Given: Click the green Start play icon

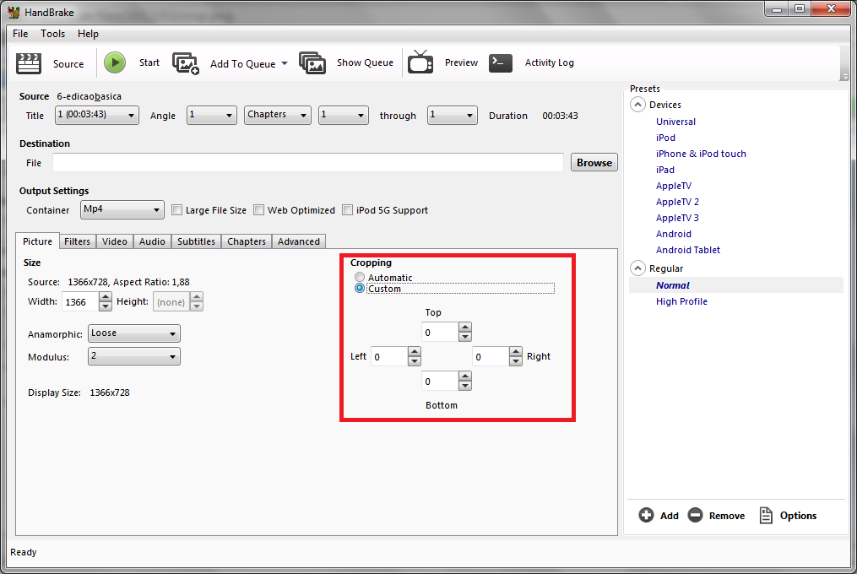Looking at the screenshot, I should point(115,62).
